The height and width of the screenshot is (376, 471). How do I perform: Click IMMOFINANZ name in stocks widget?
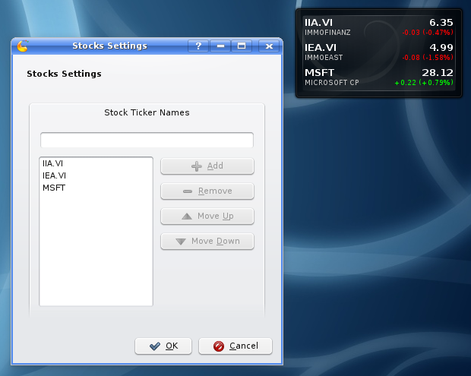(327, 33)
